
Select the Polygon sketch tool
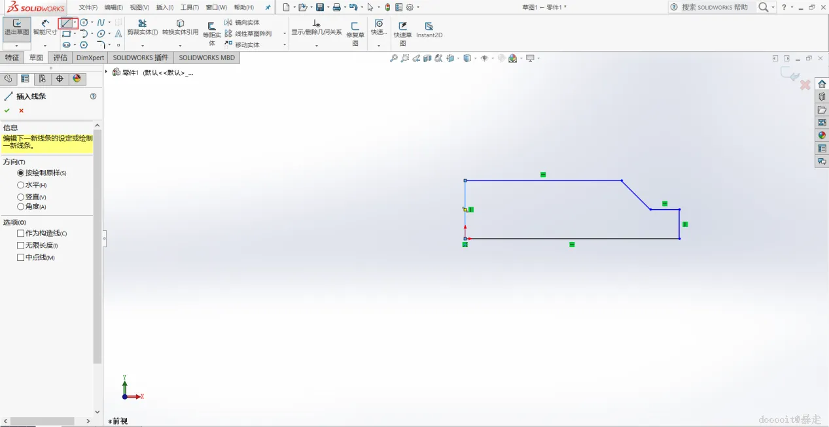[84, 45]
